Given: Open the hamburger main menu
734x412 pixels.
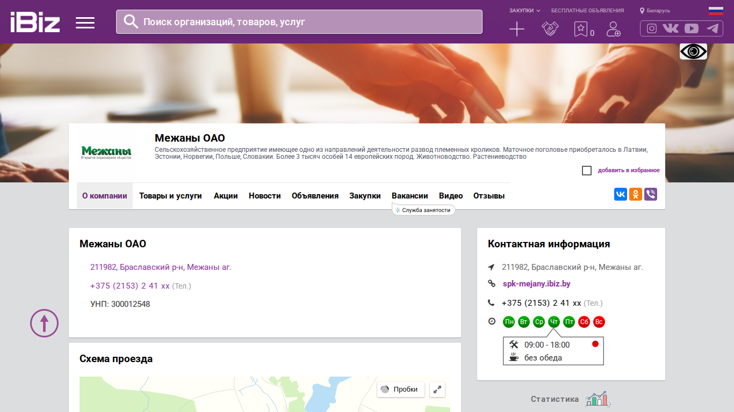Looking at the screenshot, I should click(x=85, y=23).
